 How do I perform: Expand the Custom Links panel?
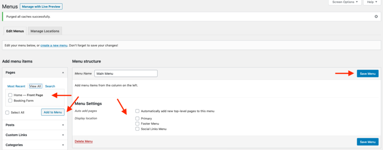point(63,135)
